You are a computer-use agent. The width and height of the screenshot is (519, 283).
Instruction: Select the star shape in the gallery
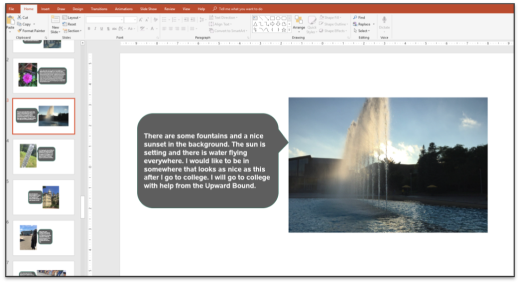(x=284, y=30)
